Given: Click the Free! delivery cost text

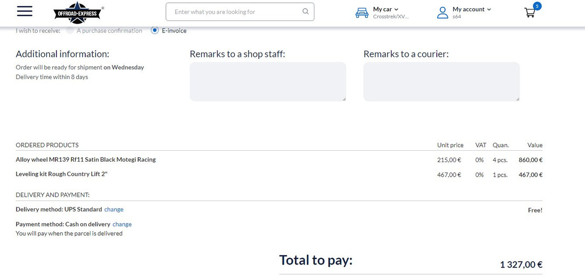Looking at the screenshot, I should [x=535, y=210].
